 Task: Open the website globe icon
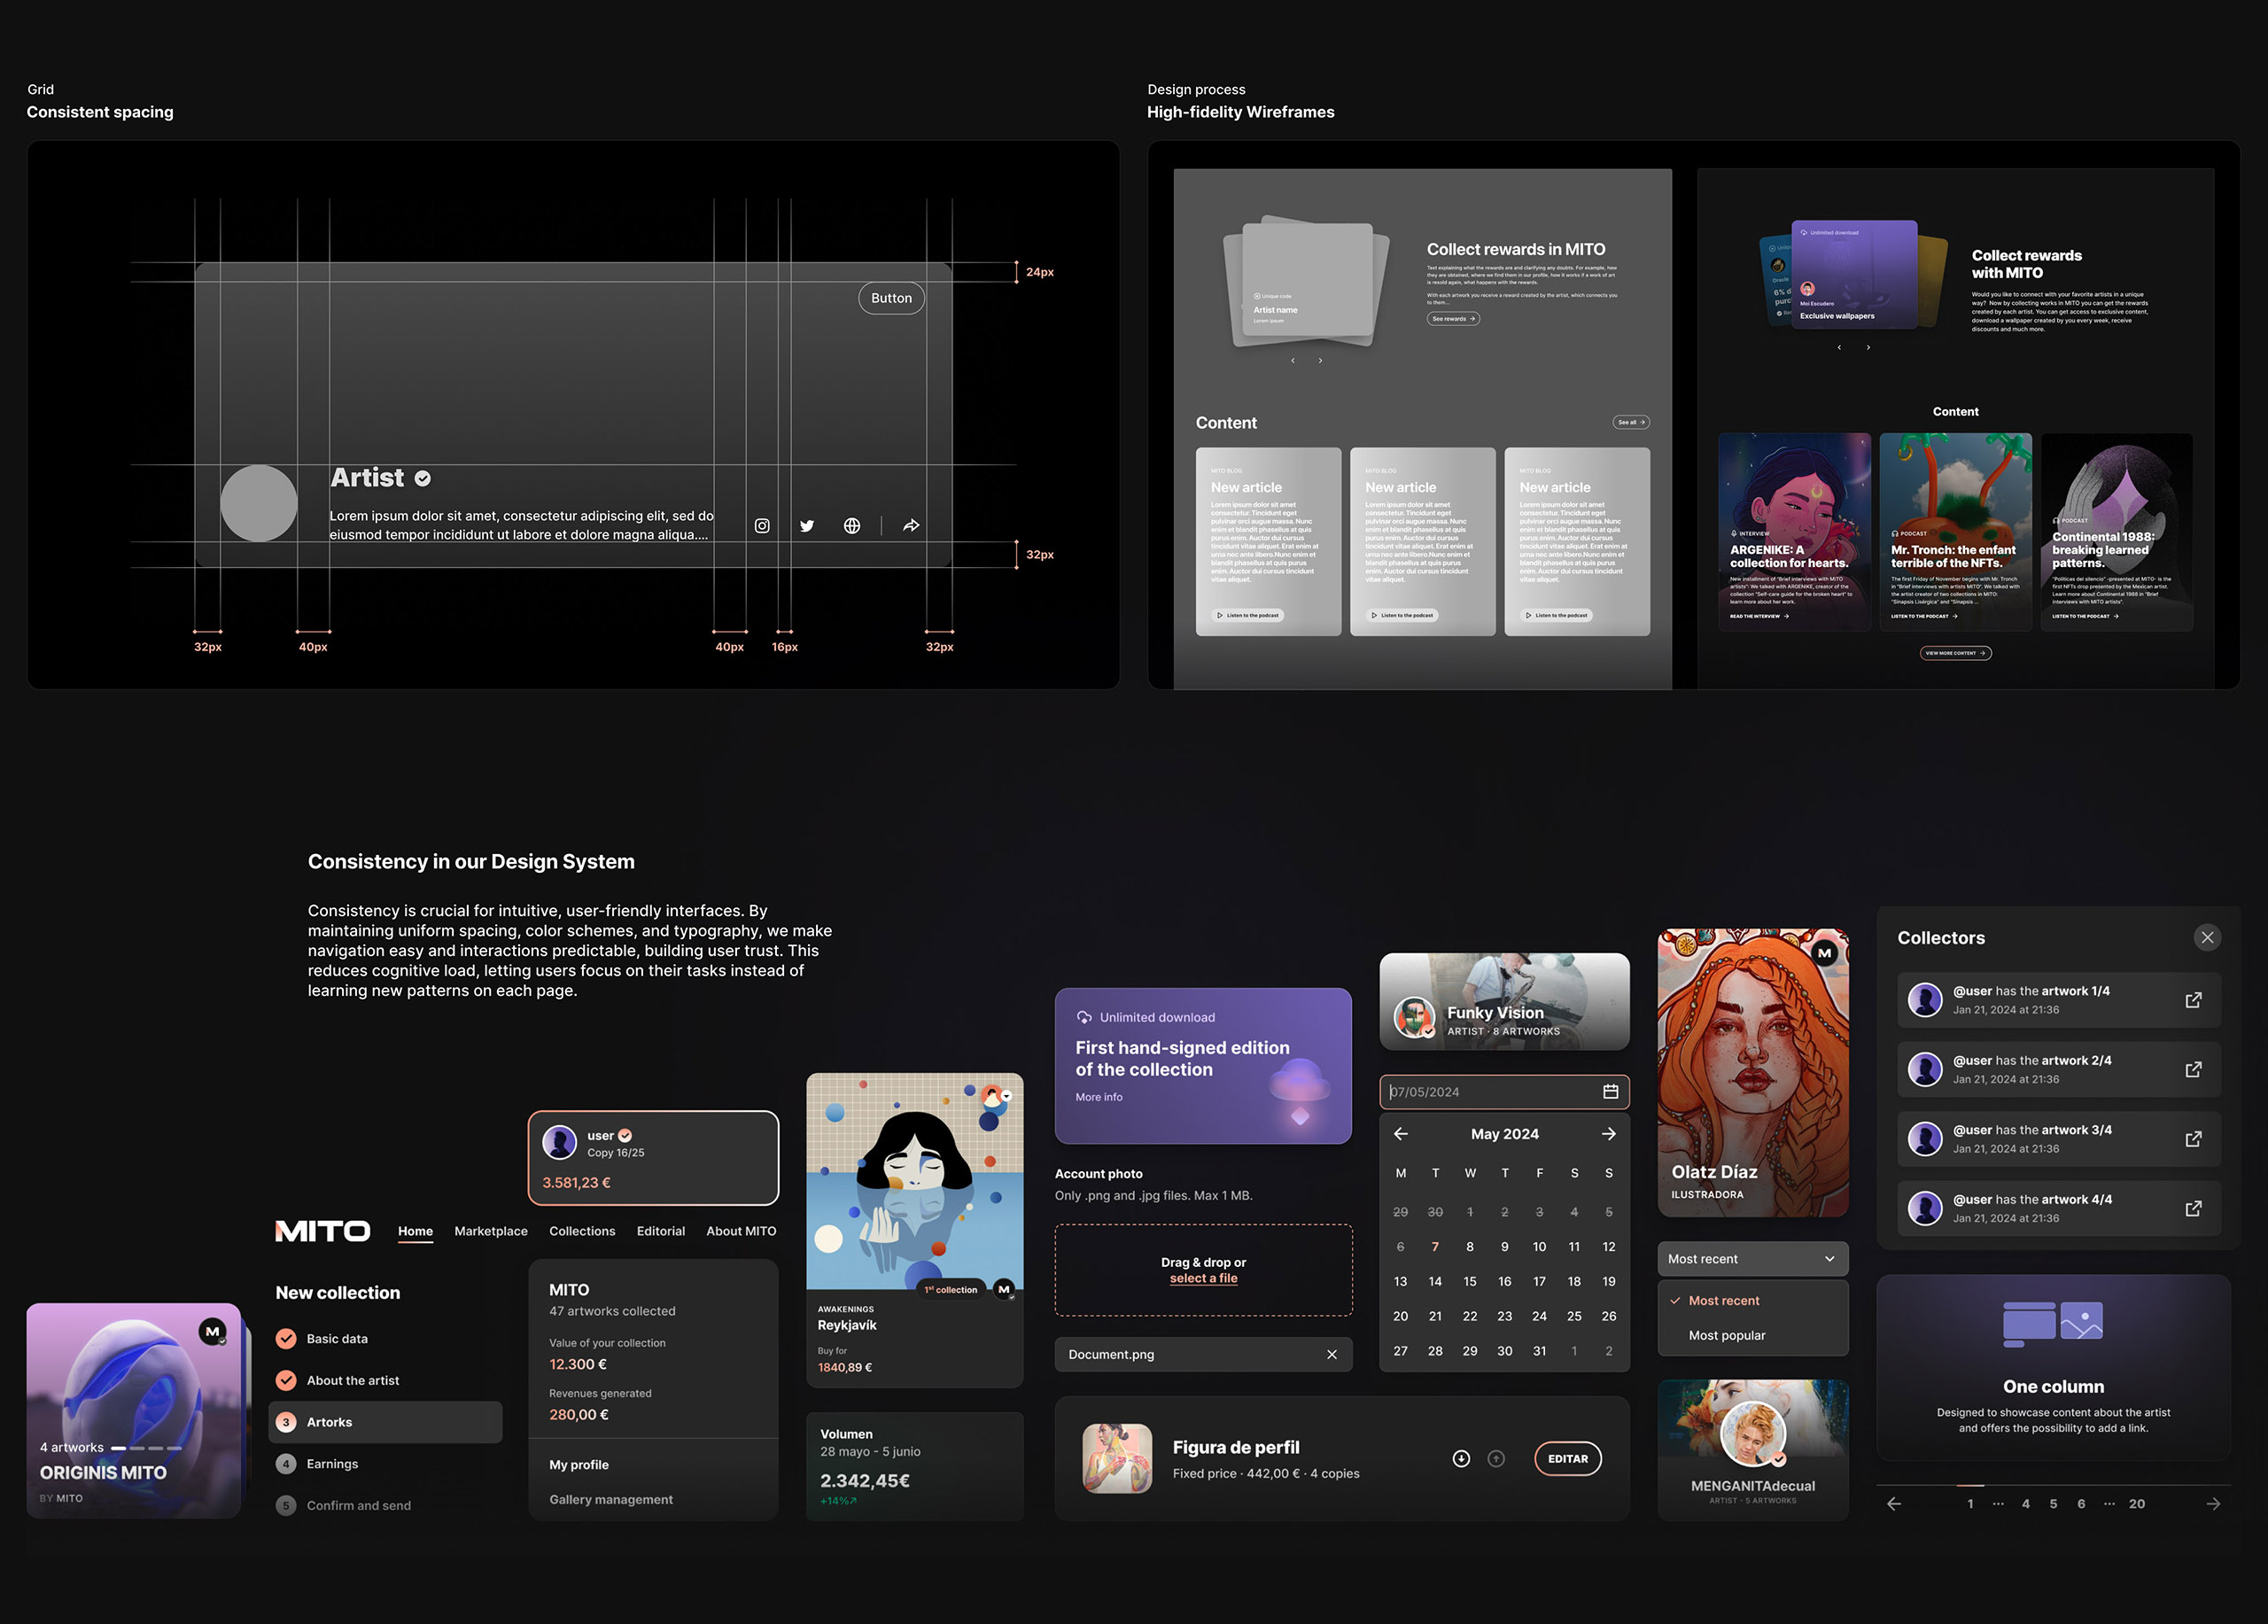coord(852,526)
